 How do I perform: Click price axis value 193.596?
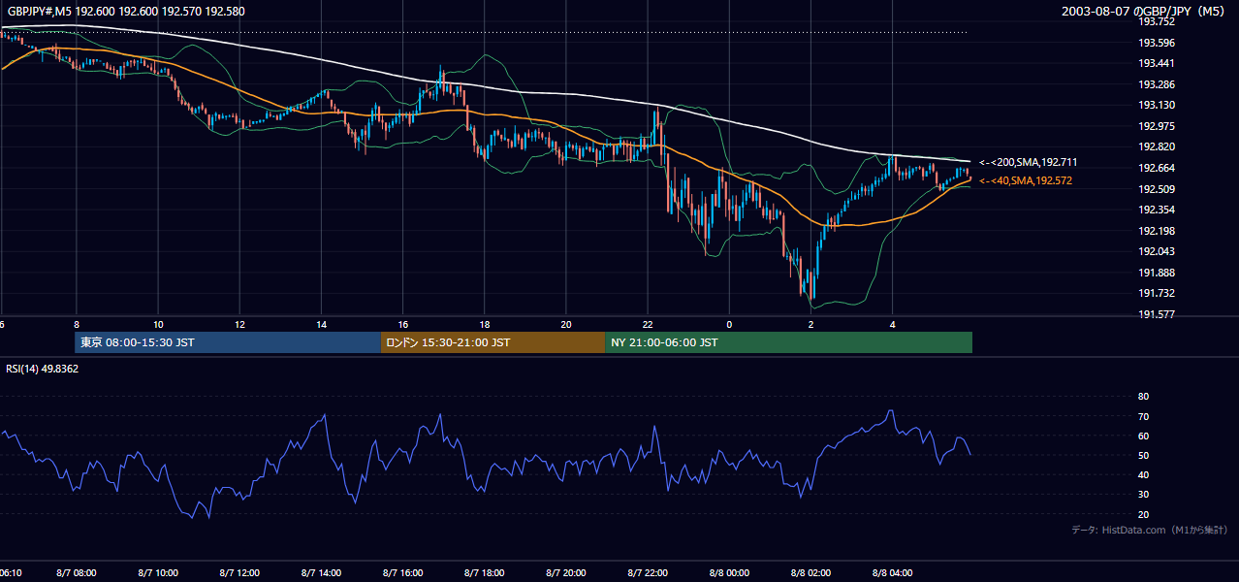click(x=1156, y=43)
